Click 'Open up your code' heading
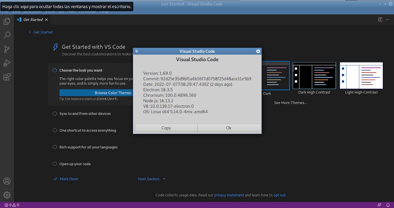Image resolution: width=394 pixels, height=208 pixels. pos(75,164)
